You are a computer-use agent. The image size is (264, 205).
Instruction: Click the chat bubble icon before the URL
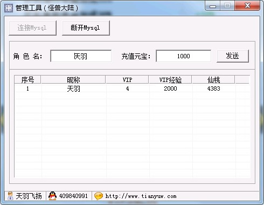click(99, 196)
